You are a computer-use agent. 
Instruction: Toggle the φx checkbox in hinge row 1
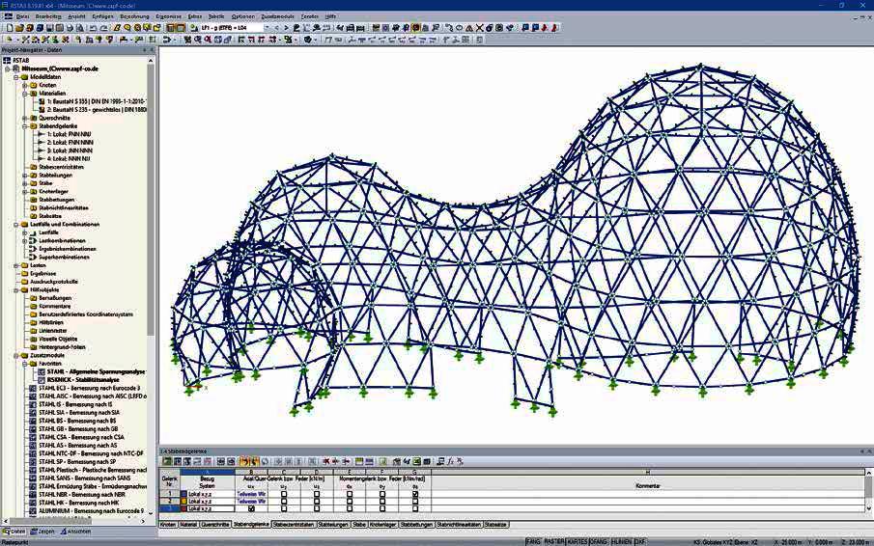pyautogui.click(x=350, y=494)
